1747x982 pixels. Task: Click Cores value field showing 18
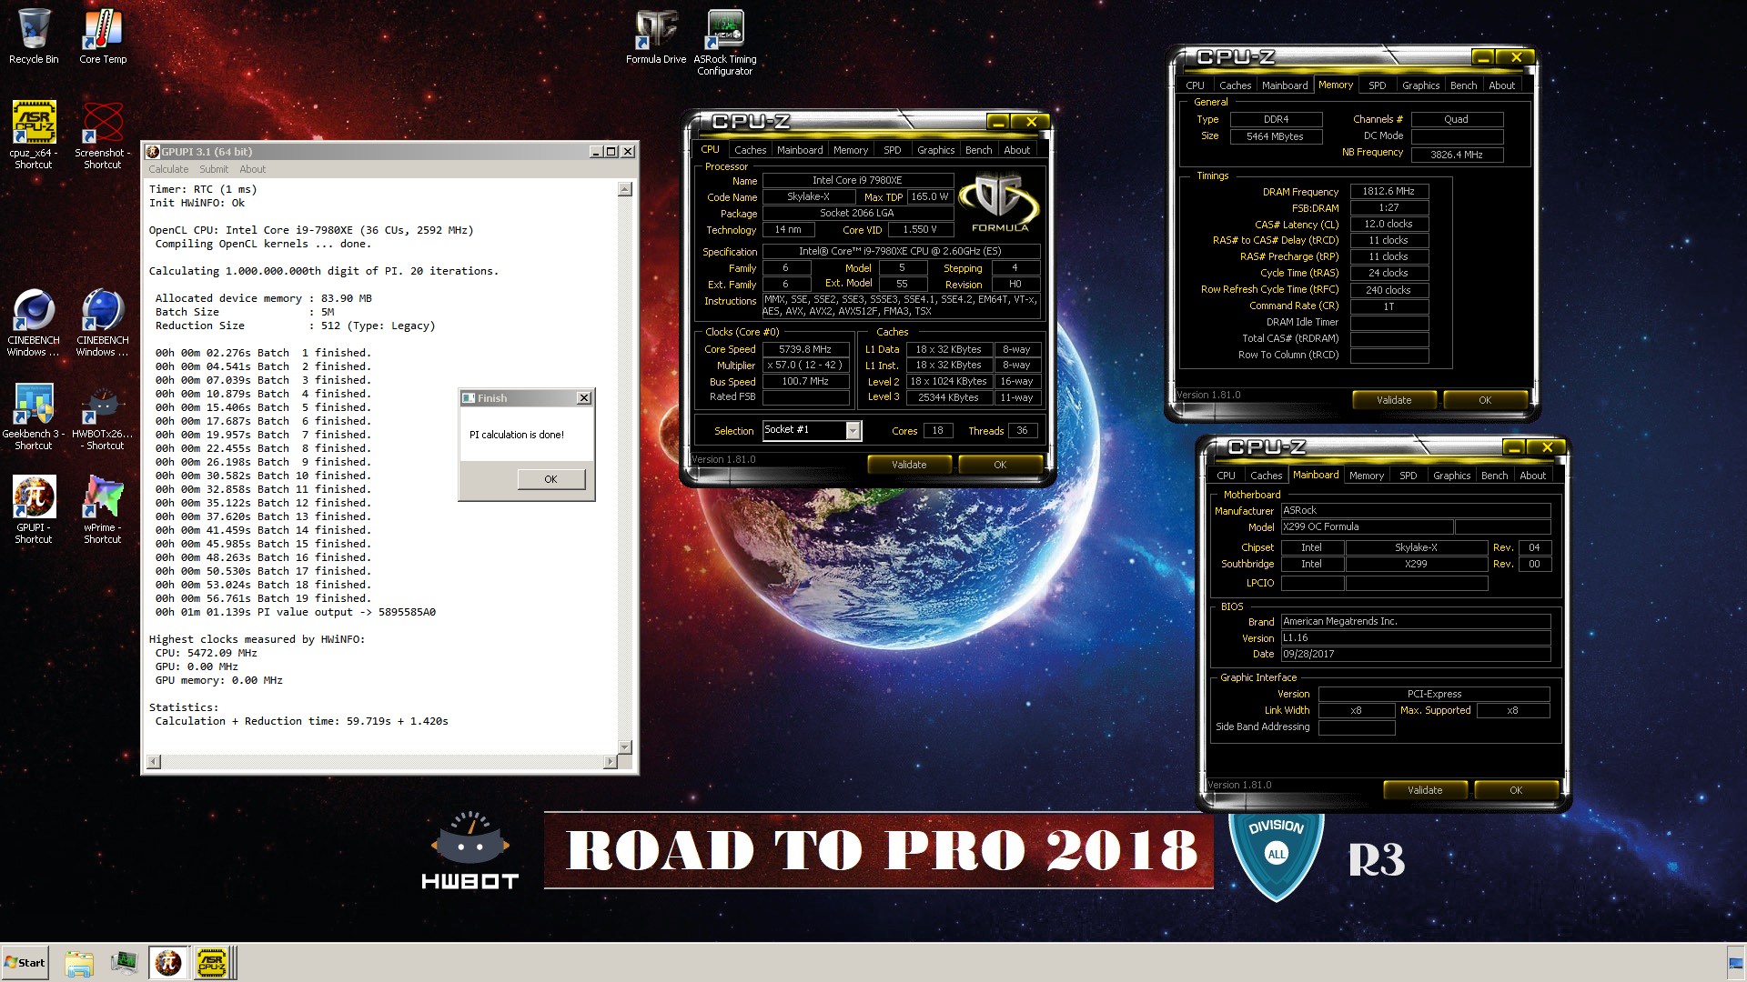point(937,431)
